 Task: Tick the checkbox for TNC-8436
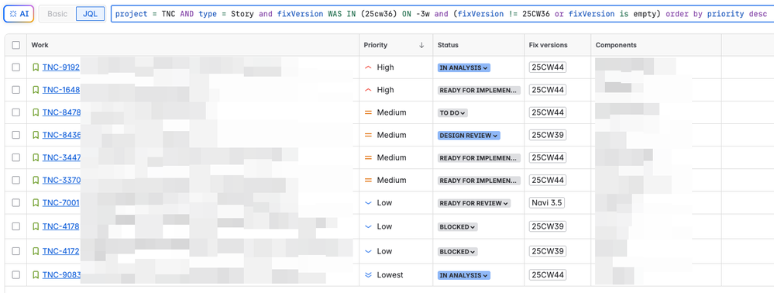[16, 135]
